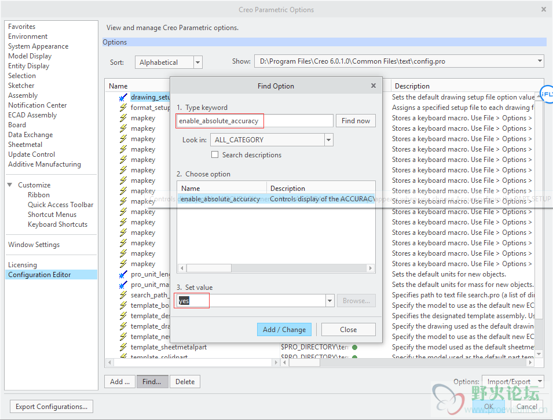Click the lightning icon beside template_dra row
This screenshot has height=420, width=553.
tap(123, 326)
